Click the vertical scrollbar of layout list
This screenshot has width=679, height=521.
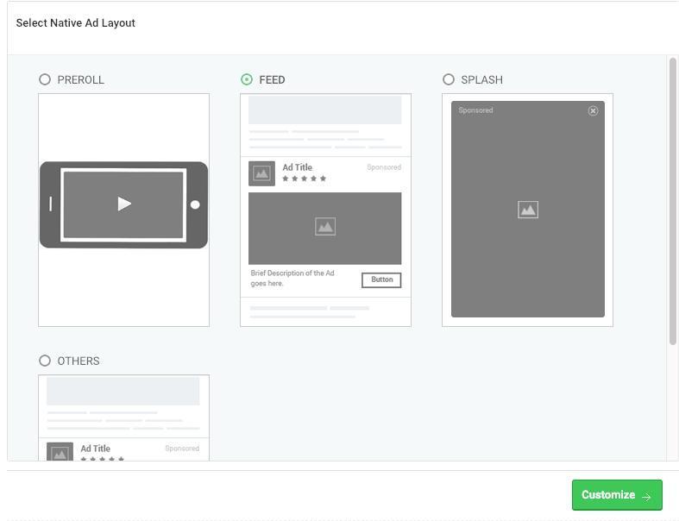tap(672, 201)
